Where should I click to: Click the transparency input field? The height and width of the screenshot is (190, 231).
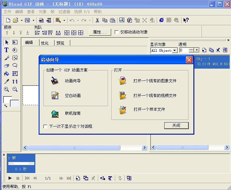[184, 50]
